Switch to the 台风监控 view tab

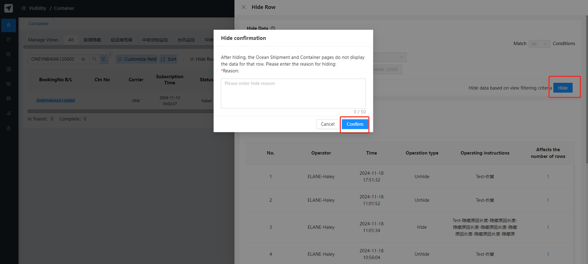[186, 40]
